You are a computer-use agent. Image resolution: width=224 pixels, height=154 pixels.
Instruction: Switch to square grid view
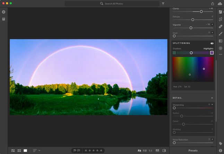click(19, 151)
